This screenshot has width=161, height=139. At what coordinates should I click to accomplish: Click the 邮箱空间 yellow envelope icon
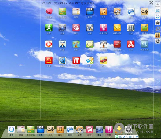pyautogui.click(x=117, y=28)
